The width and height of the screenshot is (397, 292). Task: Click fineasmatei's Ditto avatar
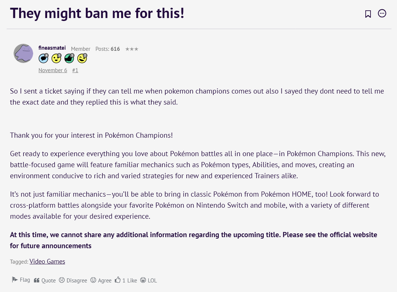point(23,53)
